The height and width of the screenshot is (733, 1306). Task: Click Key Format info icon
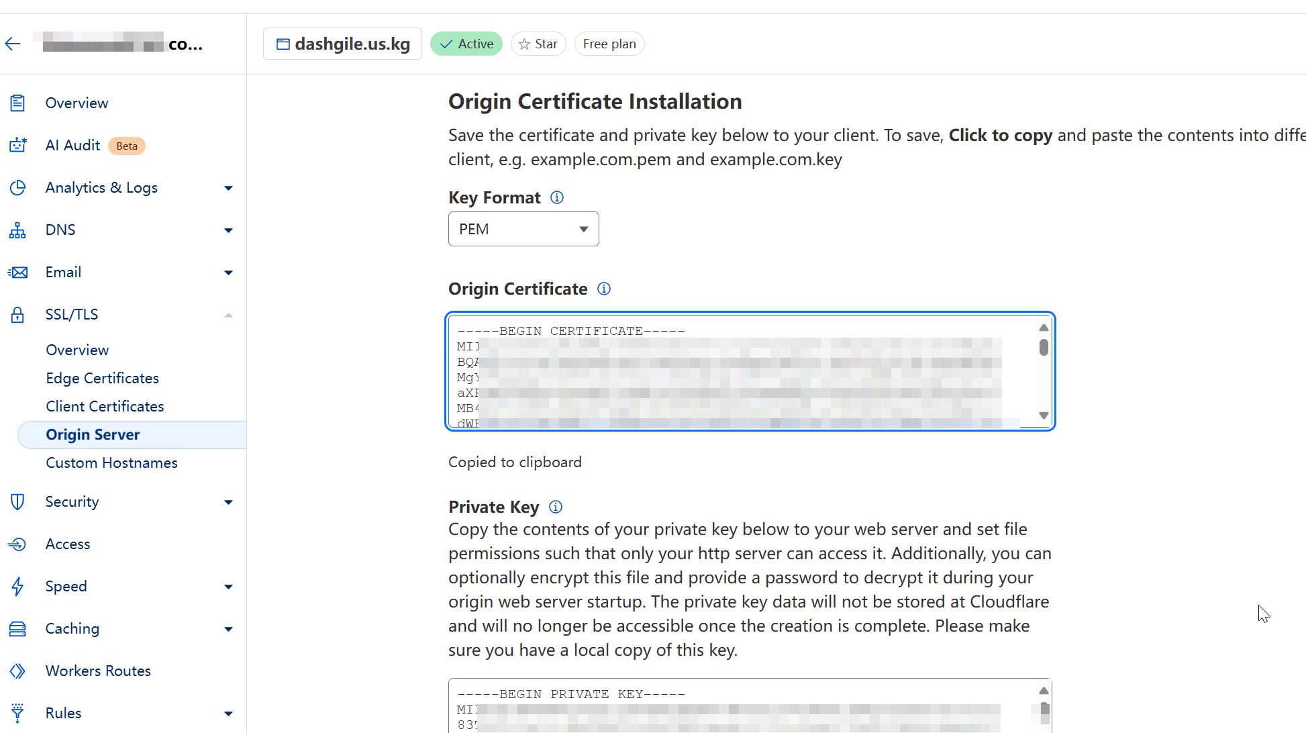click(557, 197)
